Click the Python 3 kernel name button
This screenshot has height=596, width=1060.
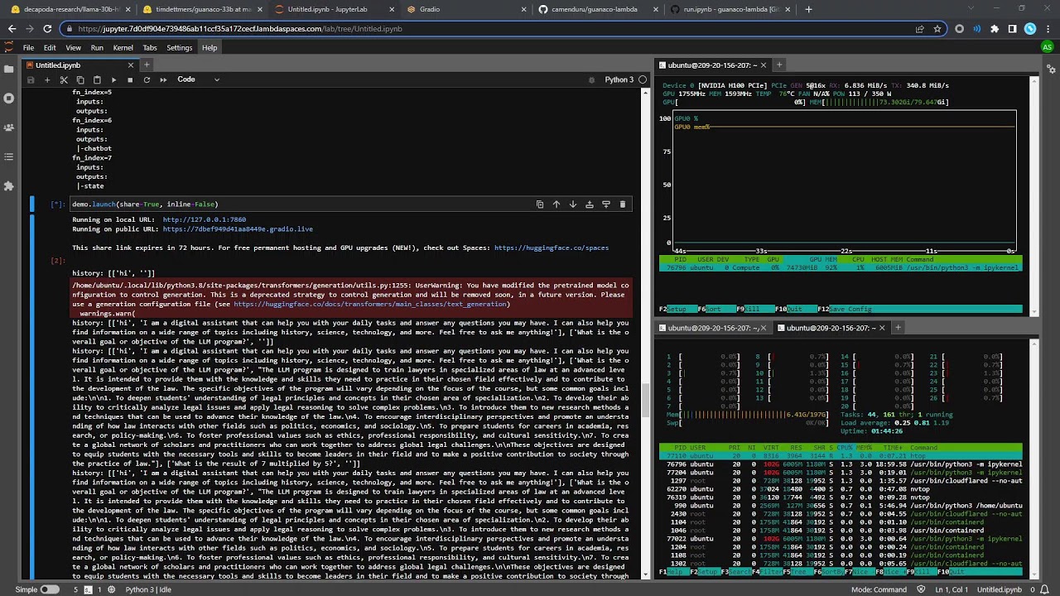(x=619, y=79)
